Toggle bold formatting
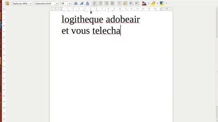The image size is (218, 122). [76, 3]
